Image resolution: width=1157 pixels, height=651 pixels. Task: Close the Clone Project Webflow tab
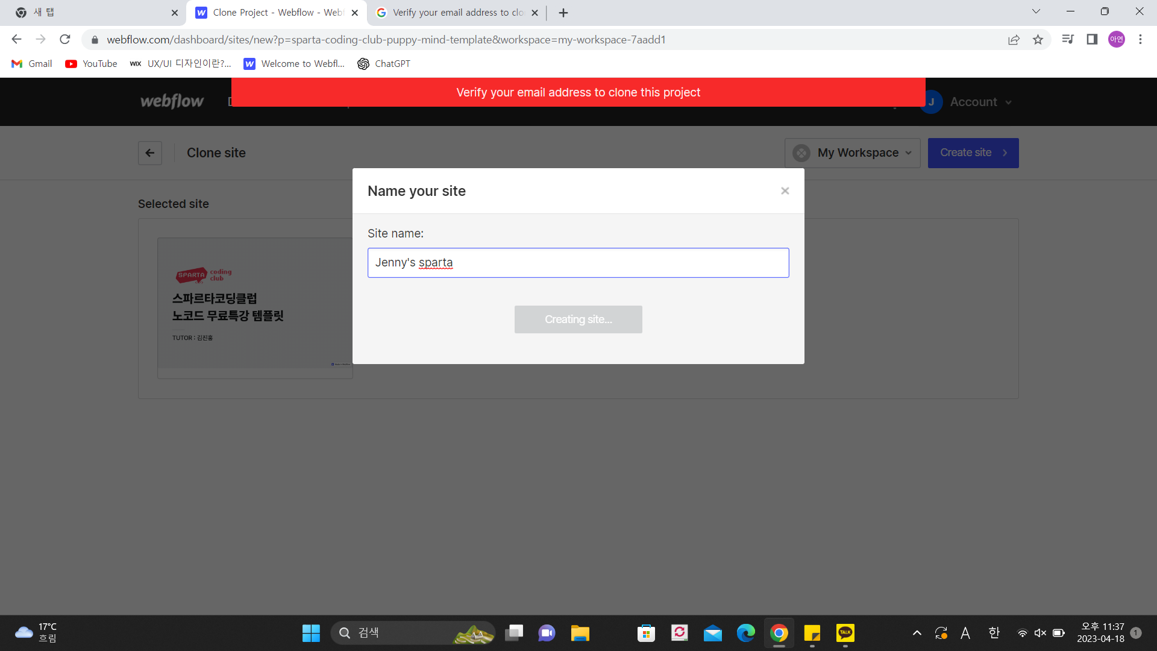(355, 13)
